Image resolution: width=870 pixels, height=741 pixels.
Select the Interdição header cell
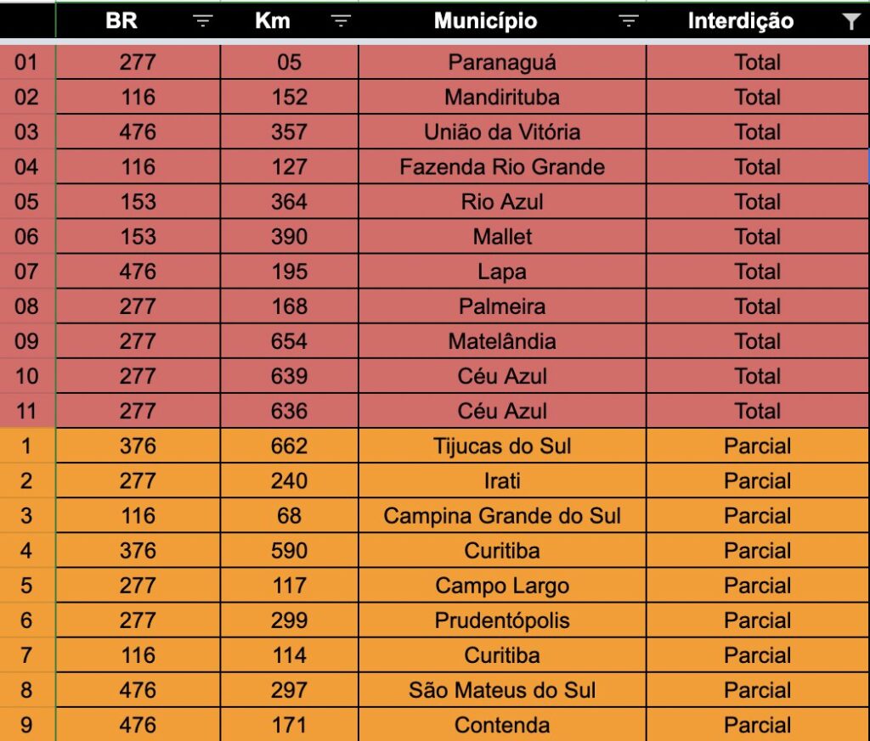[757, 21]
